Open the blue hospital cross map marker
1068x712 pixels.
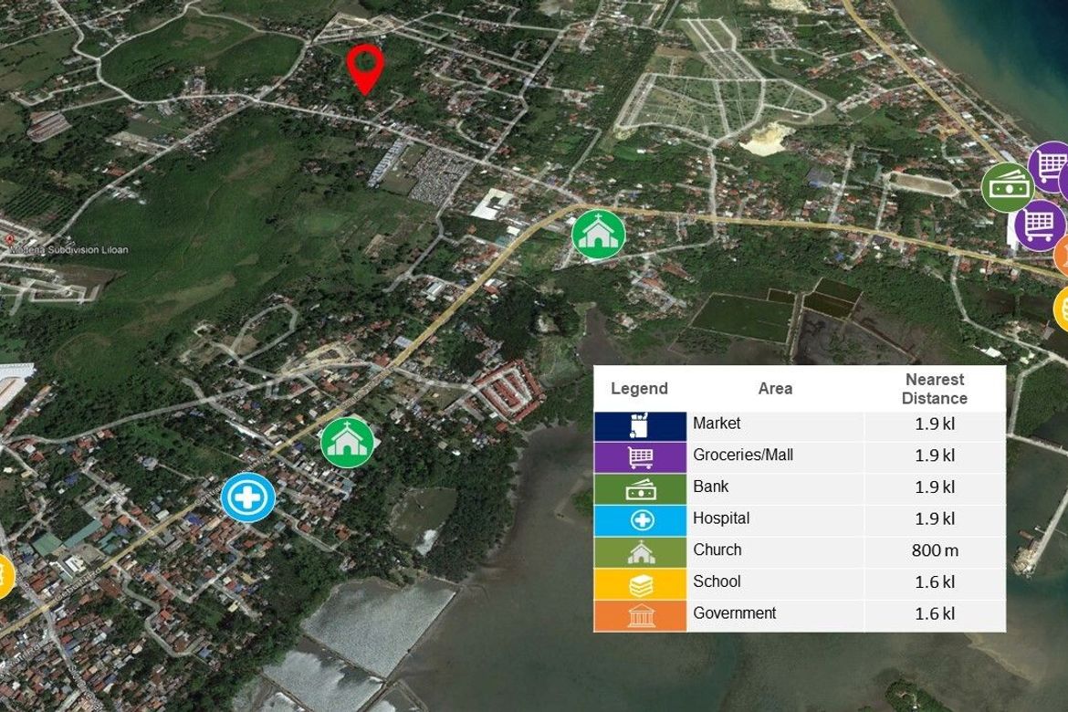(248, 497)
